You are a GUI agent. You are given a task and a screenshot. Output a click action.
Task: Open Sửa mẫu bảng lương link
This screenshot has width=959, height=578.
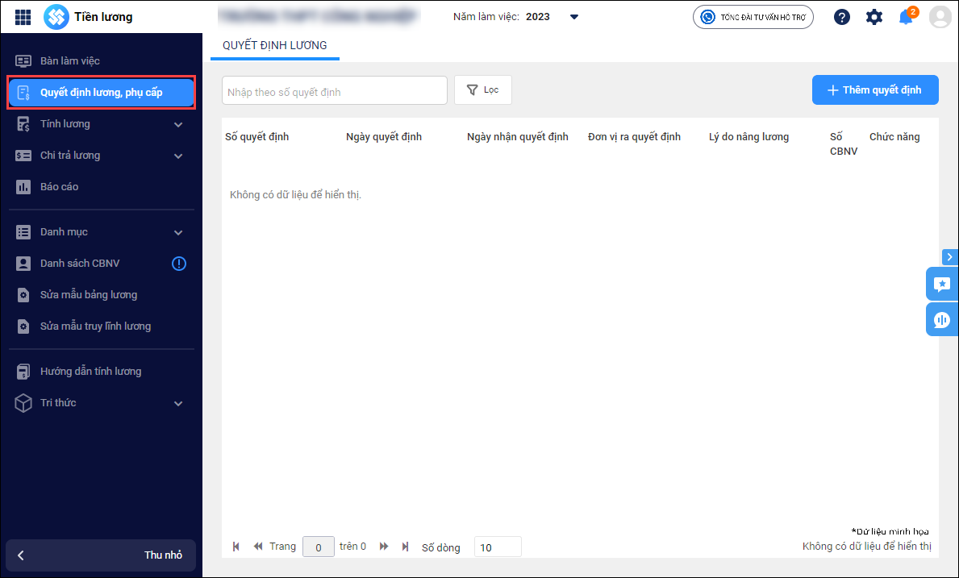pyautogui.click(x=89, y=295)
